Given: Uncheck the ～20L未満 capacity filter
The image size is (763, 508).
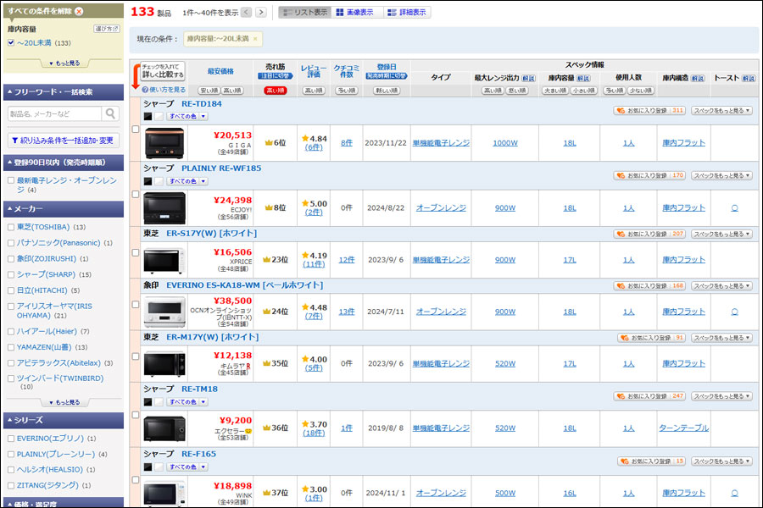Looking at the screenshot, I should 11,43.
